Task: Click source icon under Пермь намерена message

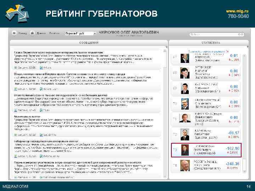Action: [x=41, y=177]
